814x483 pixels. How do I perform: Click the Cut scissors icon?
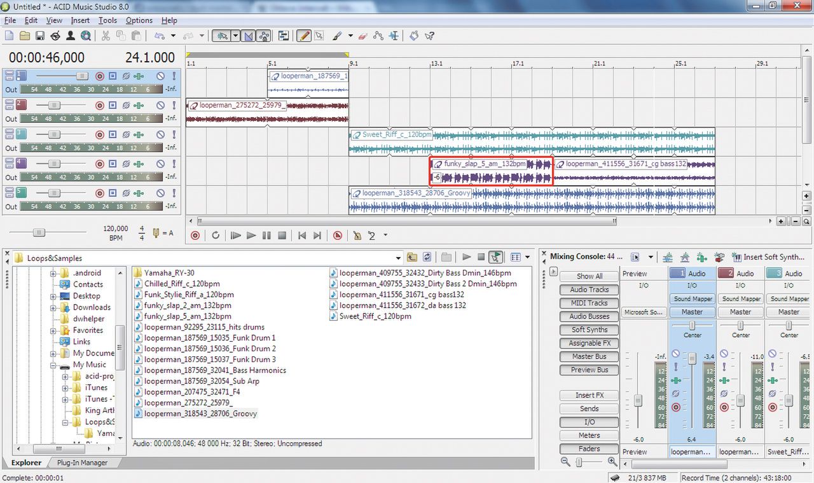pos(106,36)
